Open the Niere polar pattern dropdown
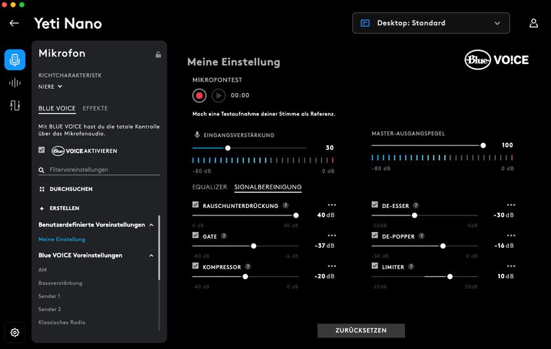 (x=50, y=86)
